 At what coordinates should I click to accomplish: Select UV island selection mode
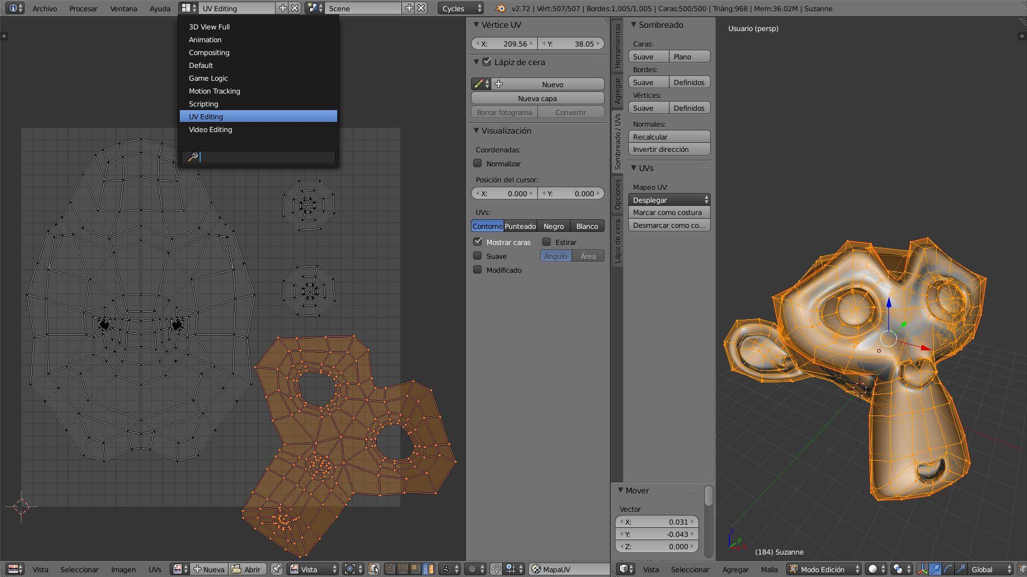(x=428, y=569)
